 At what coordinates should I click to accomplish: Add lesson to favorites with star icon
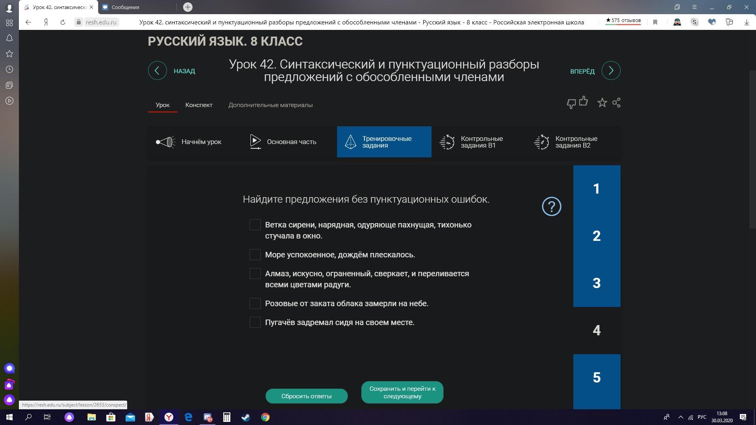coord(602,103)
